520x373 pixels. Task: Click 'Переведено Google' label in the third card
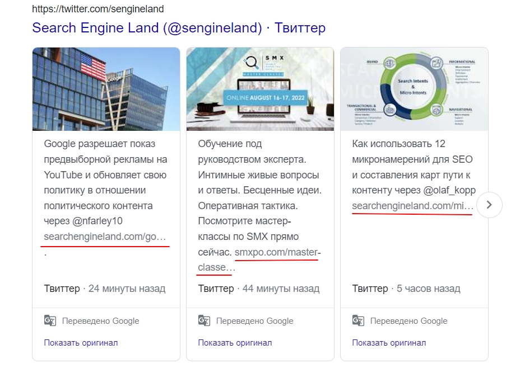point(408,321)
